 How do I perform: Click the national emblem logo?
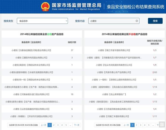(x=45, y=7)
